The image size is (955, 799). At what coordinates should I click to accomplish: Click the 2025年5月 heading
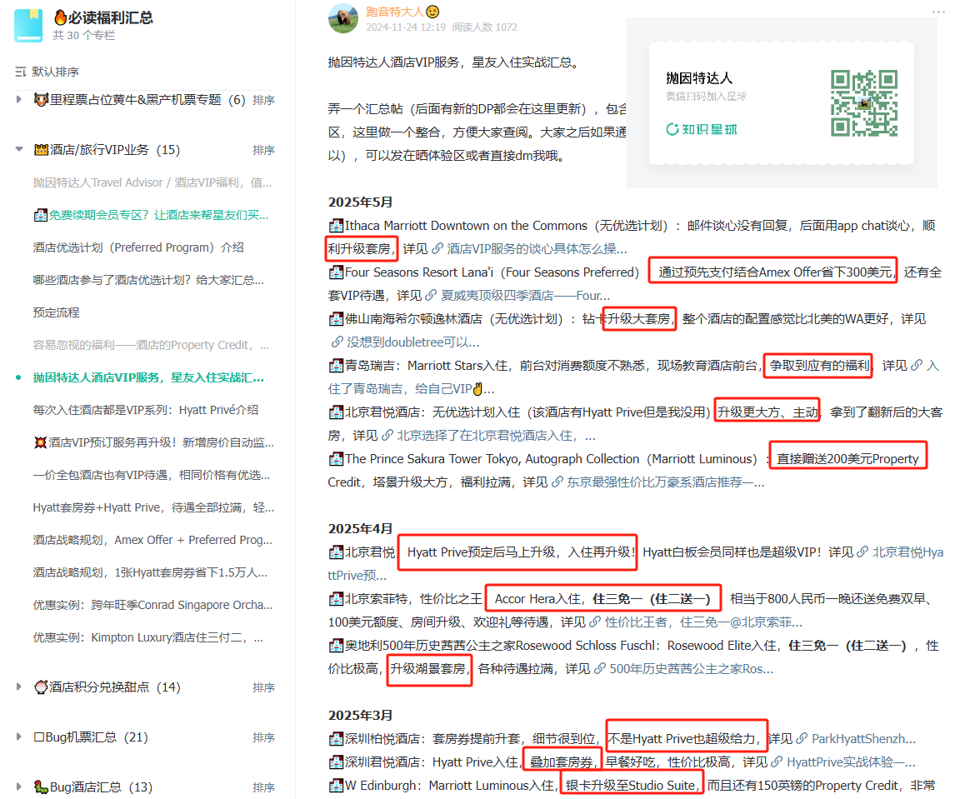coord(361,202)
